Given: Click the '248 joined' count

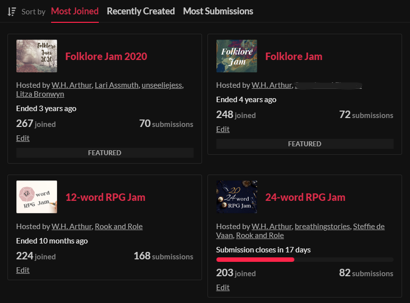Looking at the screenshot, I should tap(236, 115).
